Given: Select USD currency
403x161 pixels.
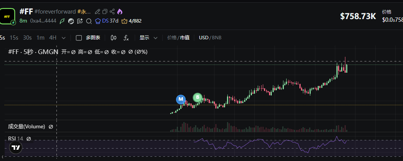Looking at the screenshot, I should tap(204, 38).
